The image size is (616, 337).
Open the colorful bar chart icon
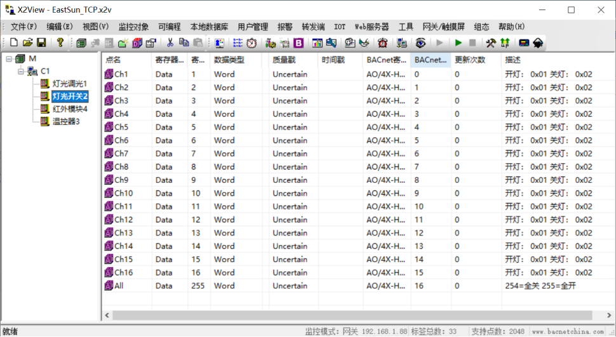[x=318, y=43]
